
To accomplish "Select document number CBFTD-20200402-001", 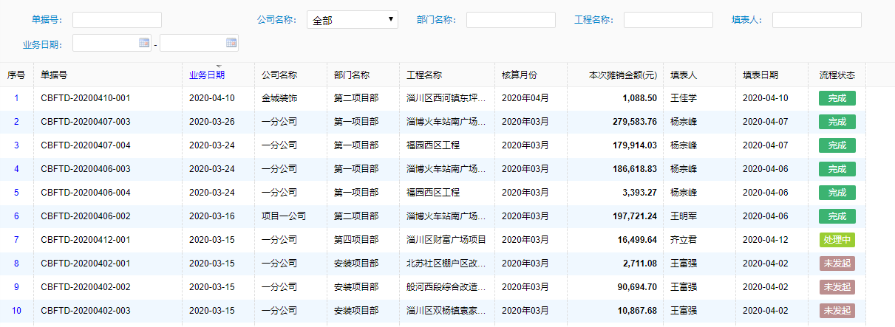I will coord(86,264).
